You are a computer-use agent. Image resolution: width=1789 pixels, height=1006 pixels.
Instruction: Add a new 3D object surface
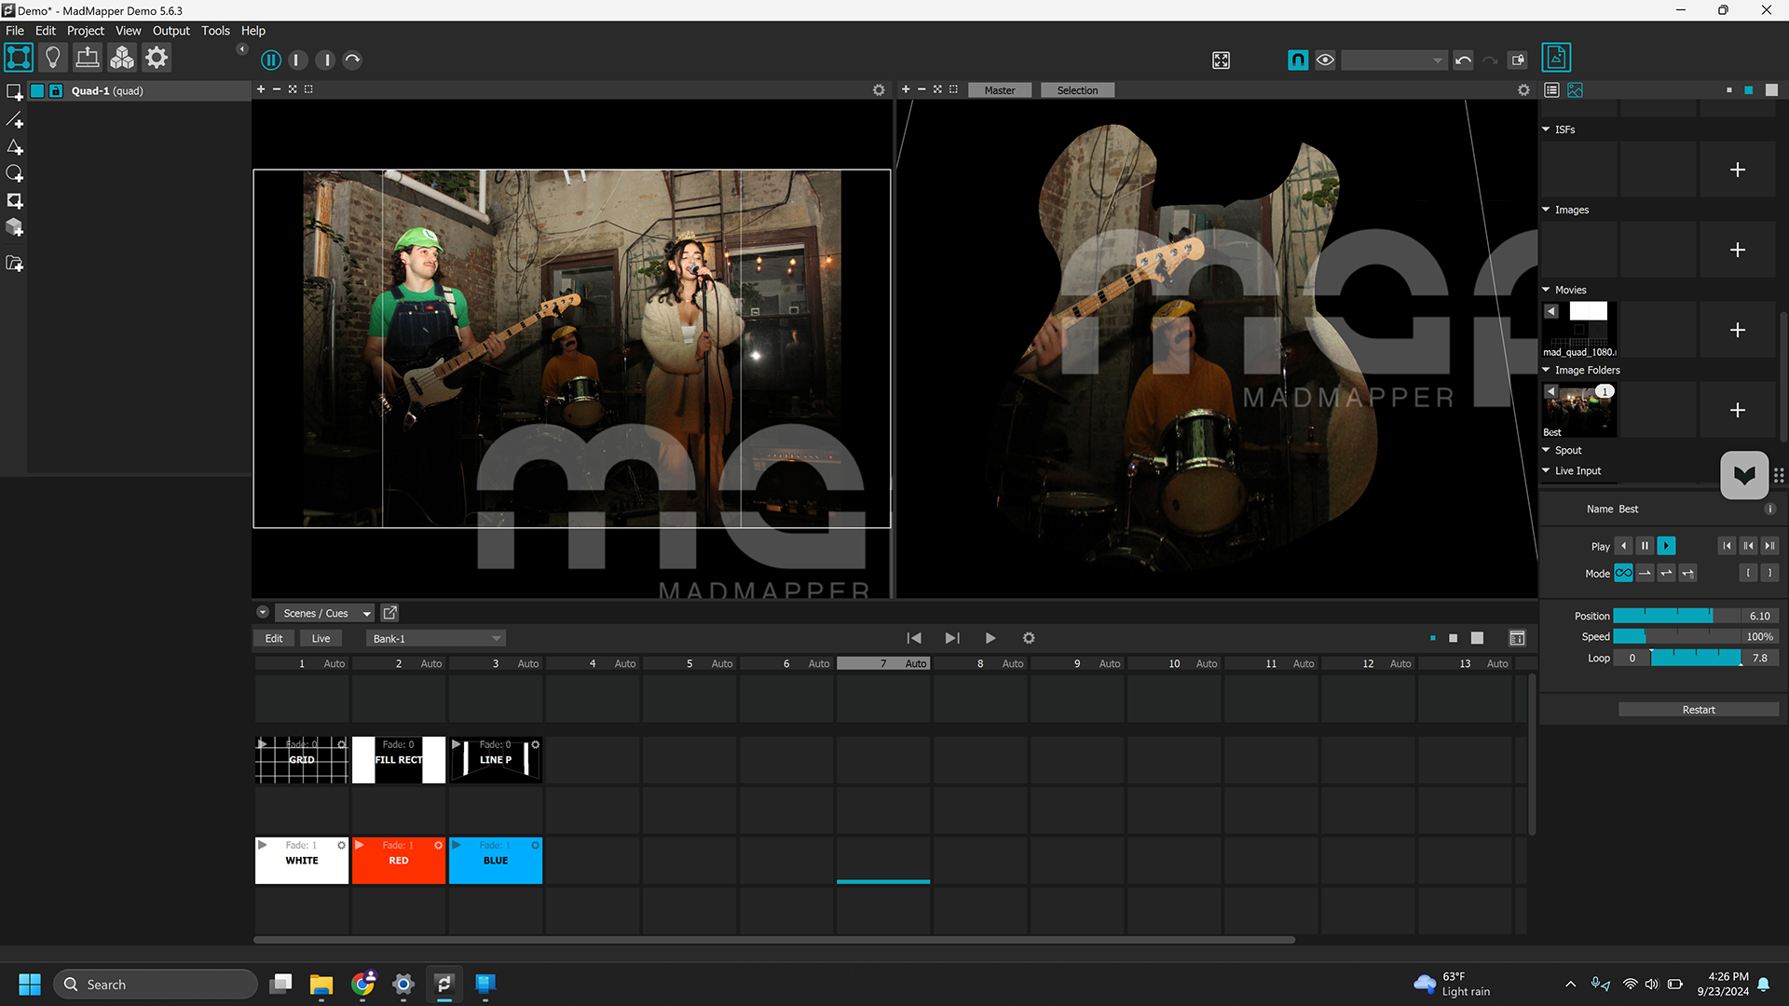(x=15, y=228)
